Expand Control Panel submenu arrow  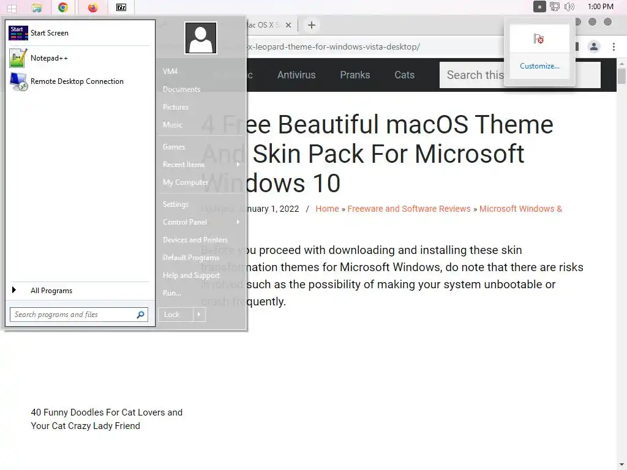(238, 222)
